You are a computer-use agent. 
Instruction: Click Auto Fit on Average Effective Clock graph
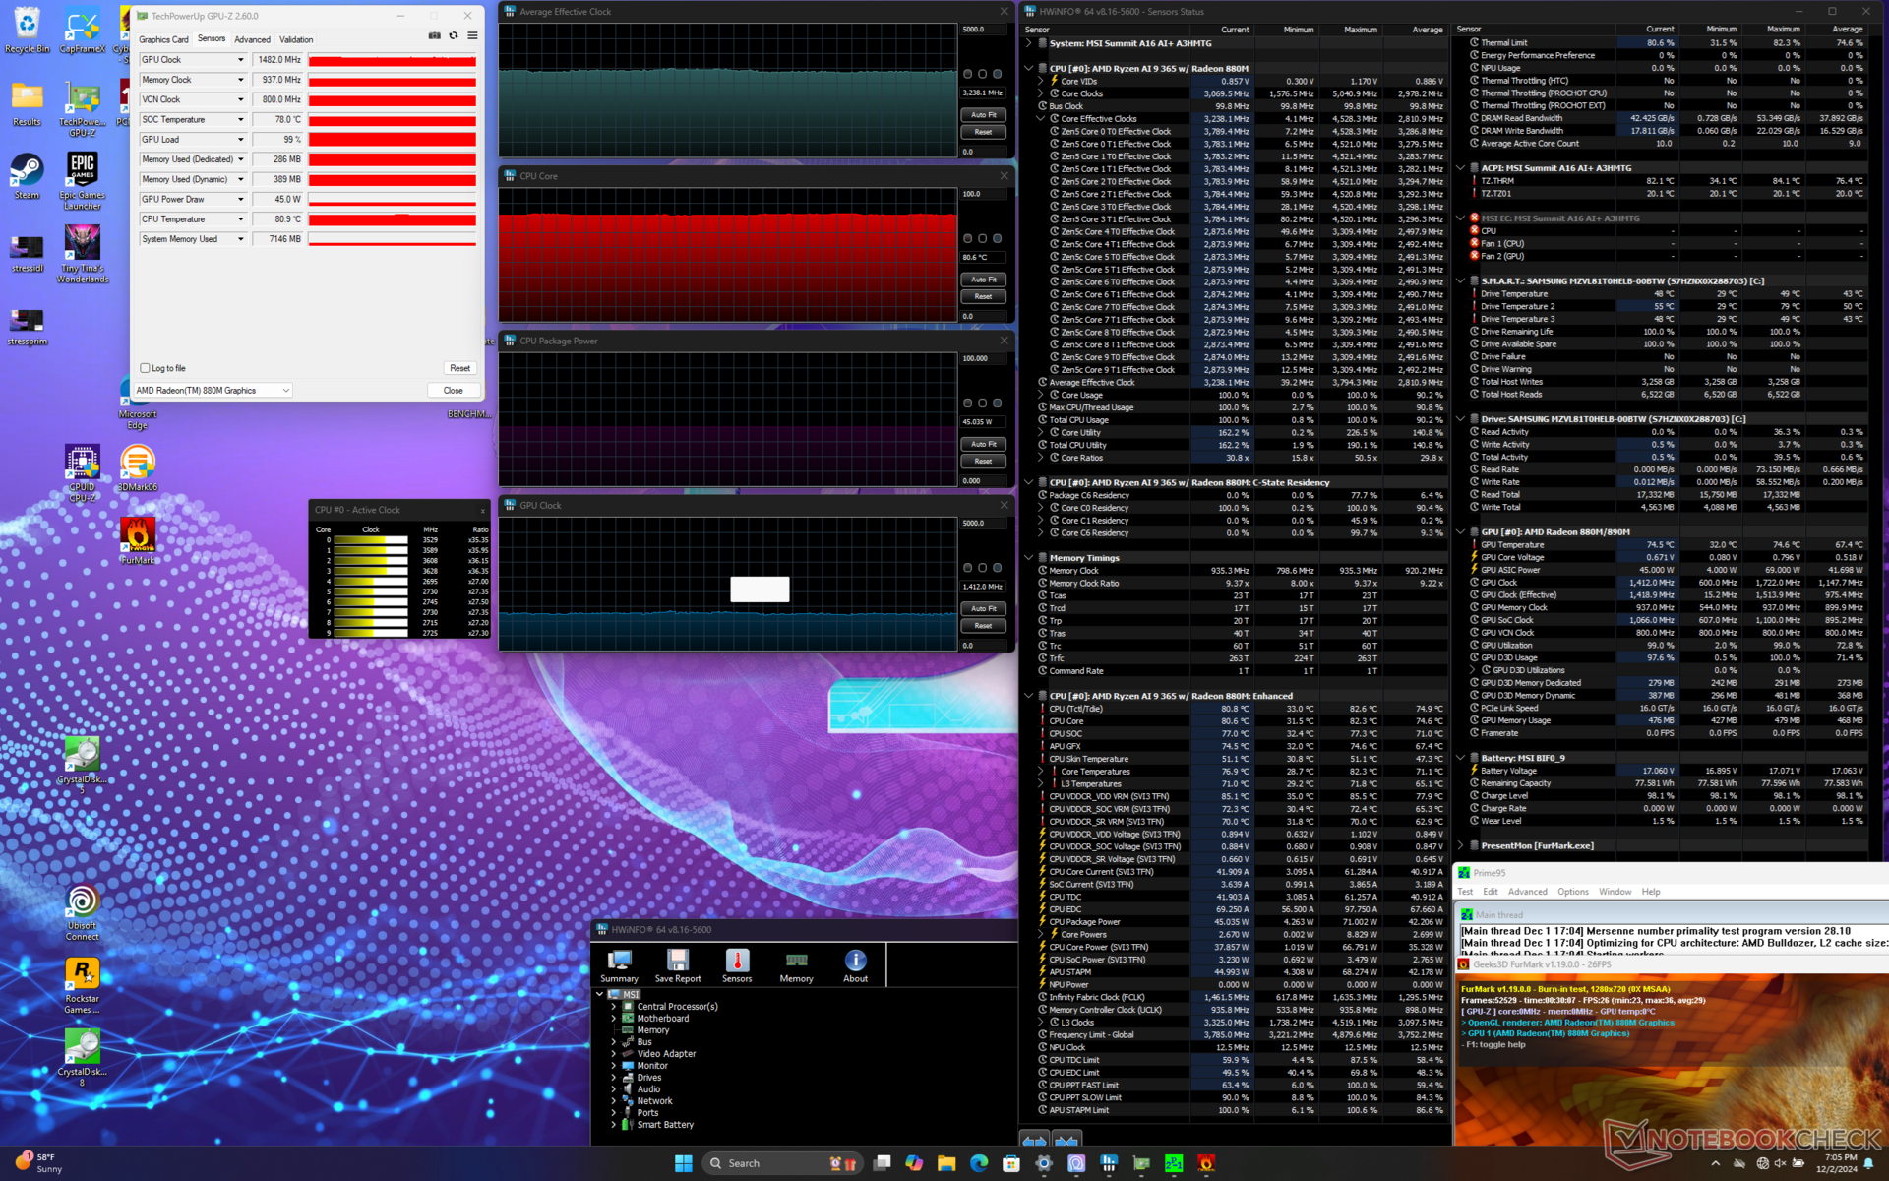pyautogui.click(x=983, y=115)
